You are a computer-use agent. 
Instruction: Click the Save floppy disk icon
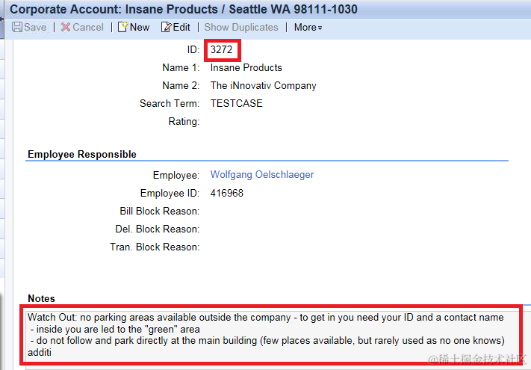pos(17,27)
